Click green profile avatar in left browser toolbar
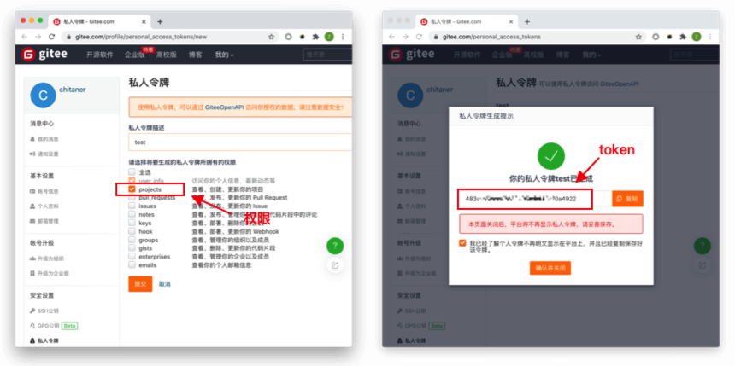The image size is (735, 366). pyautogui.click(x=329, y=37)
